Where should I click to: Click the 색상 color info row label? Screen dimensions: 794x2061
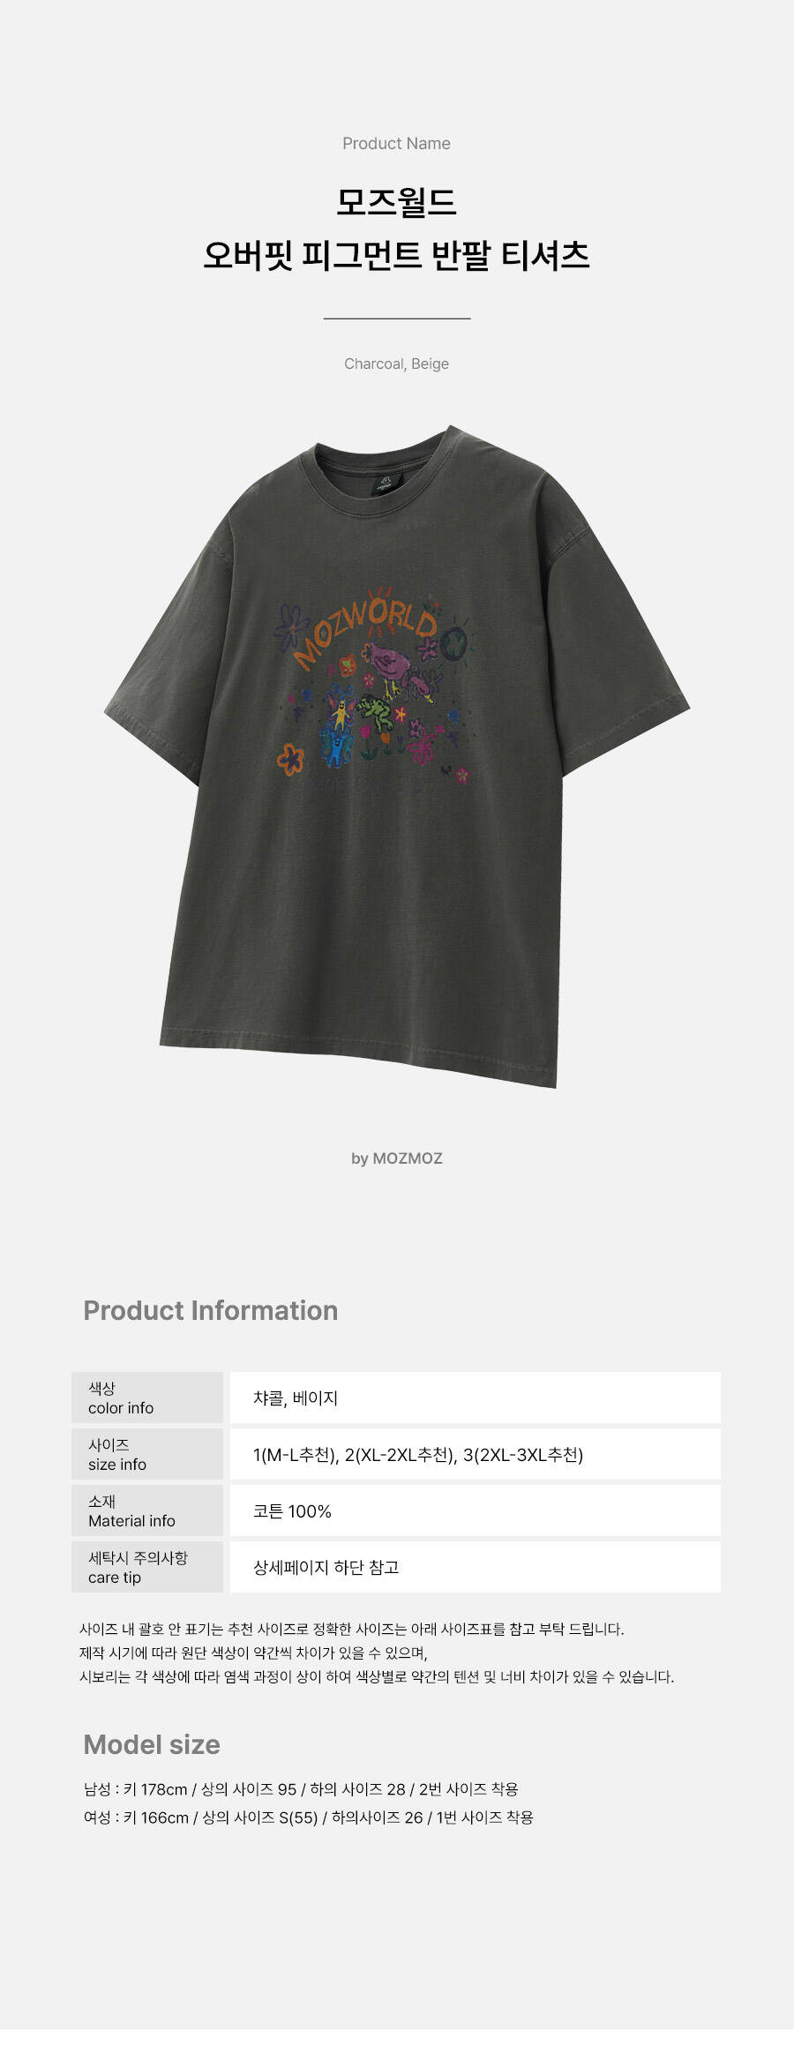(147, 1398)
